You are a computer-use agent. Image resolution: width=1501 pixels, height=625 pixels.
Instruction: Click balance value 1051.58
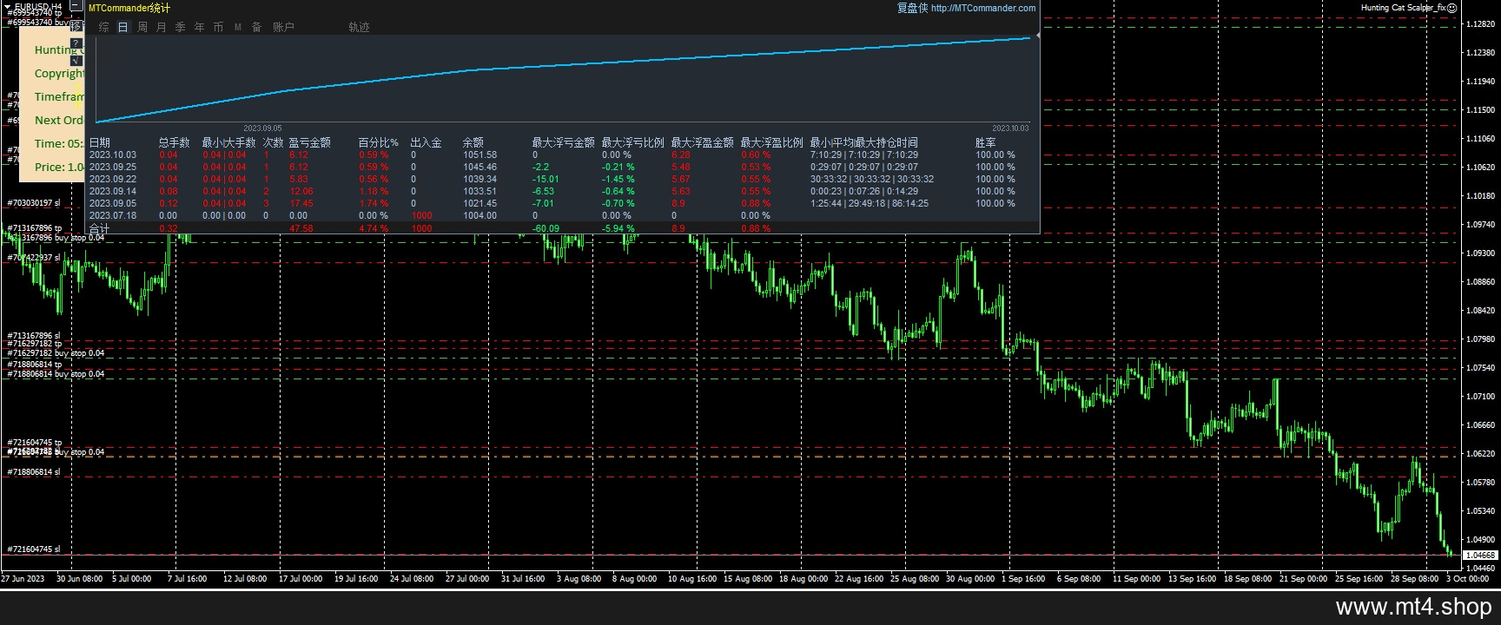tap(479, 155)
